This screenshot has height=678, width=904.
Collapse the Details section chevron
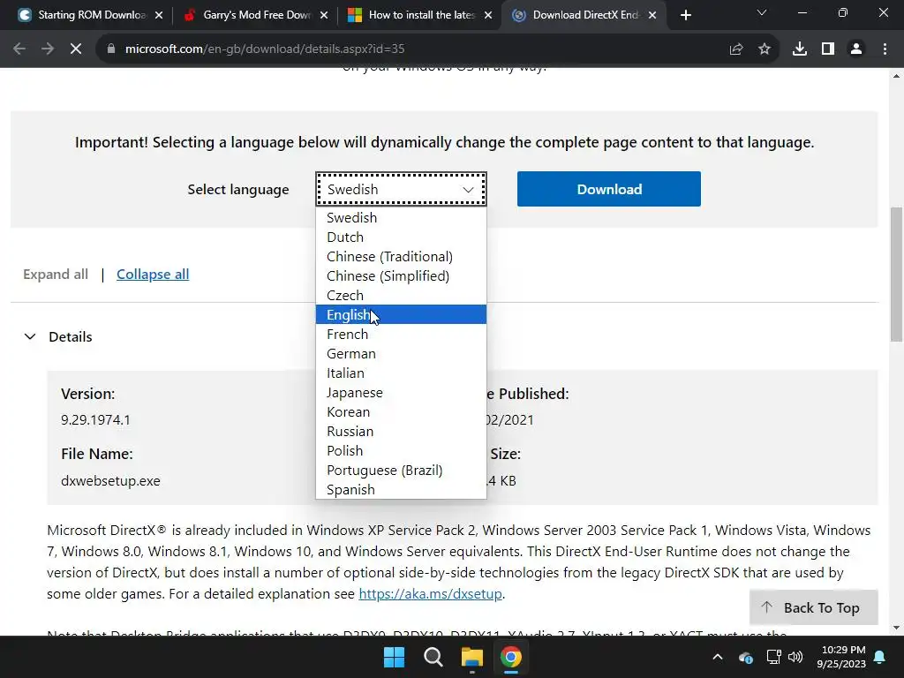(x=30, y=336)
